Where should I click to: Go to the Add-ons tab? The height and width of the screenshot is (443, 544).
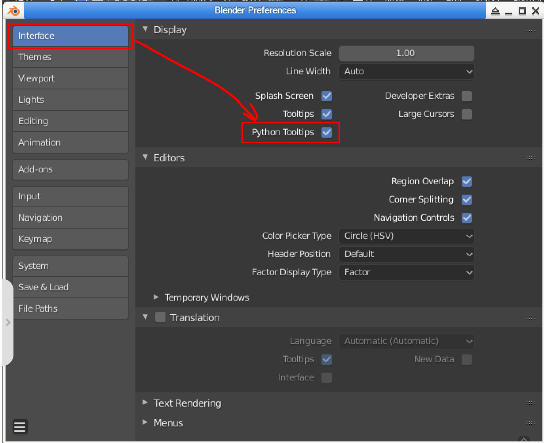(70, 170)
